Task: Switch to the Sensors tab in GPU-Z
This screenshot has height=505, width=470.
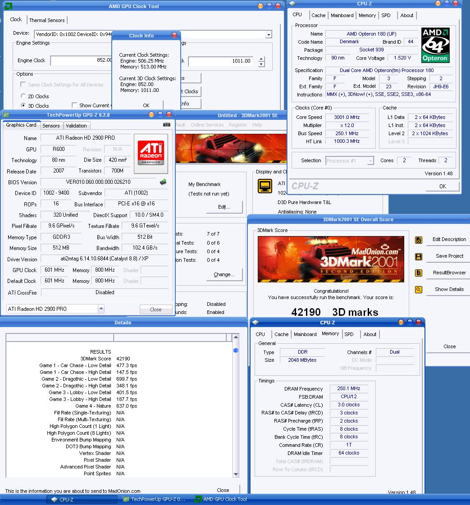Action: click(51, 126)
